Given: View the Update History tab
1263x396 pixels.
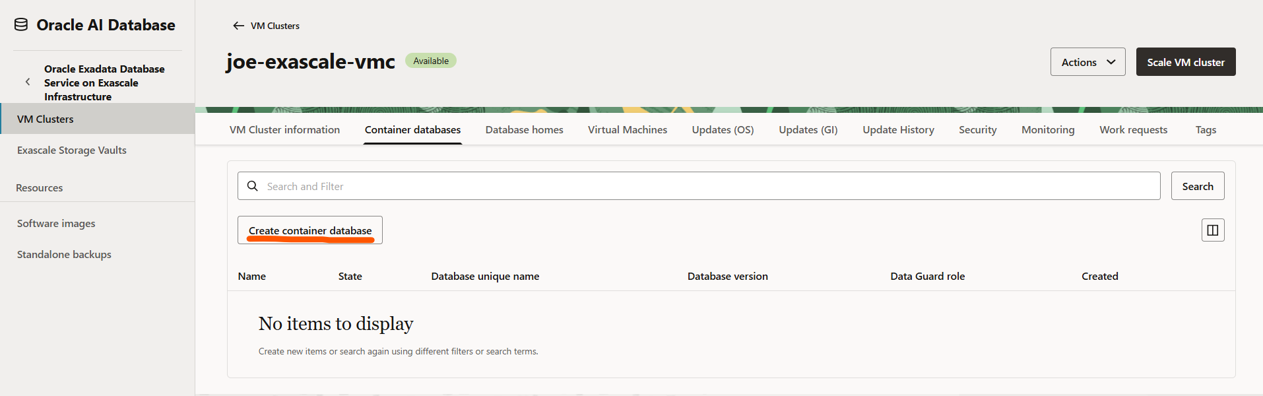Looking at the screenshot, I should 898,130.
